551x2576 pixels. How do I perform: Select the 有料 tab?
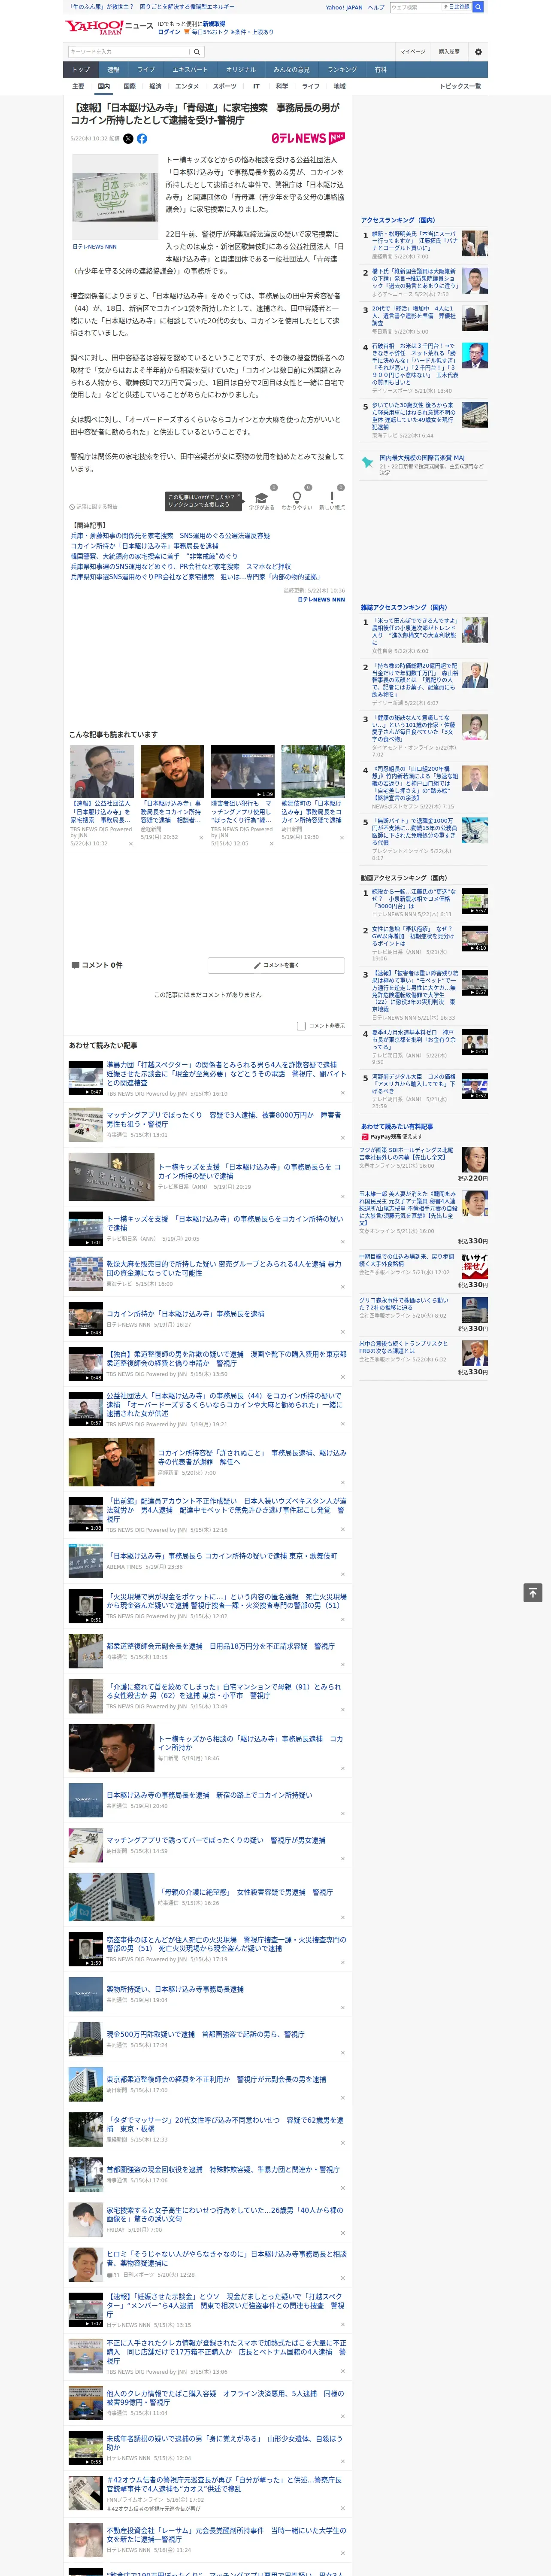[x=380, y=70]
